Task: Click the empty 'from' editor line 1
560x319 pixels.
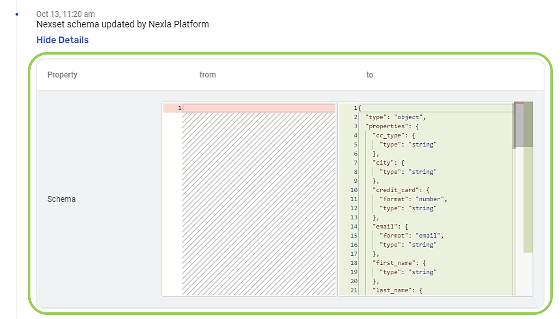Action: (x=259, y=108)
